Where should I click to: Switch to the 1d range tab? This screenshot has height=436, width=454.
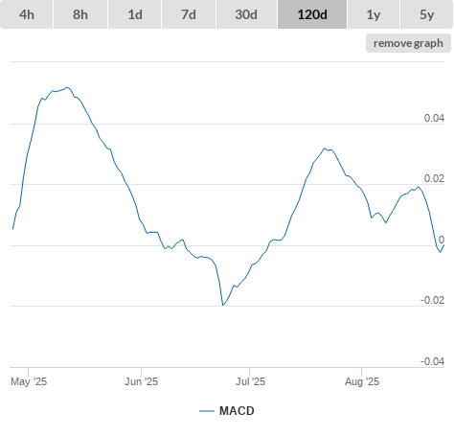pos(135,14)
